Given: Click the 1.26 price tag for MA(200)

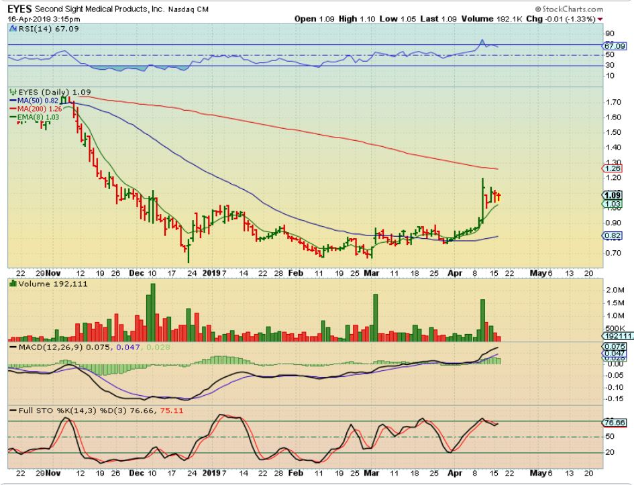Looking at the screenshot, I should coord(613,168).
